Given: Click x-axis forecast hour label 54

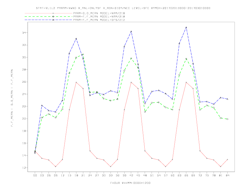Looking at the screenshot, I should click(x=159, y=175).
